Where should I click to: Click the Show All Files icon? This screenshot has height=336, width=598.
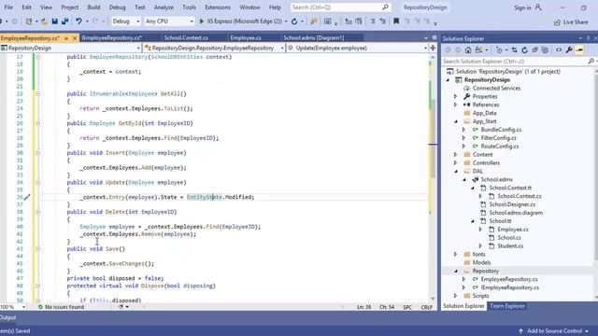[x=546, y=49]
